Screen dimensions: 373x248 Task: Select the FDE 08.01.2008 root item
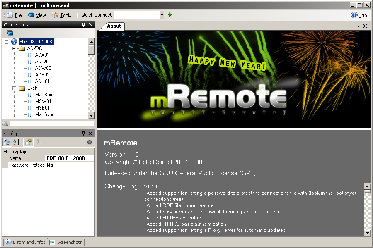tap(36, 42)
